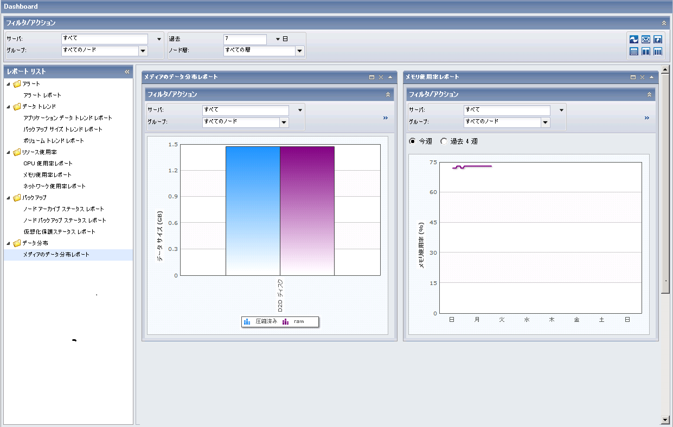The width and height of the screenshot is (673, 427).
Task: Switch to the single-column layout icon
Action: (x=633, y=51)
